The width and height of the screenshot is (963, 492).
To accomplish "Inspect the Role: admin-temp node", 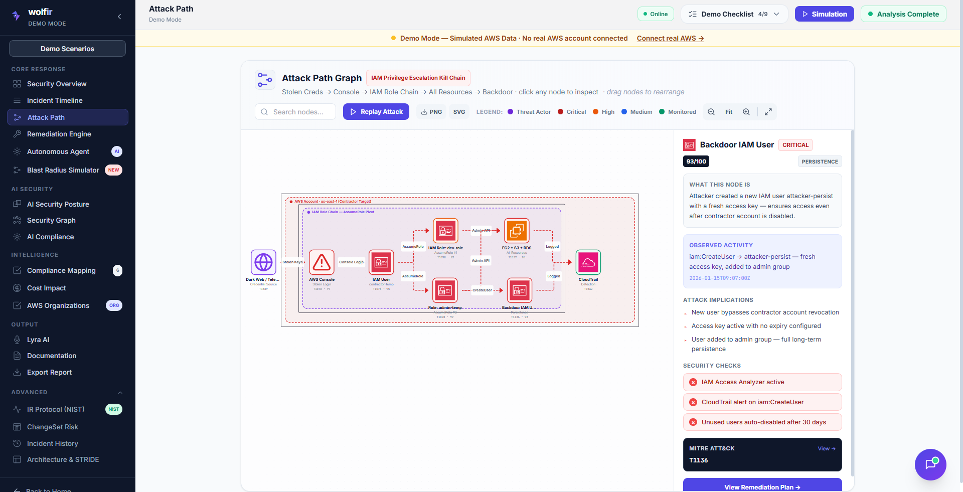I will pyautogui.click(x=445, y=290).
